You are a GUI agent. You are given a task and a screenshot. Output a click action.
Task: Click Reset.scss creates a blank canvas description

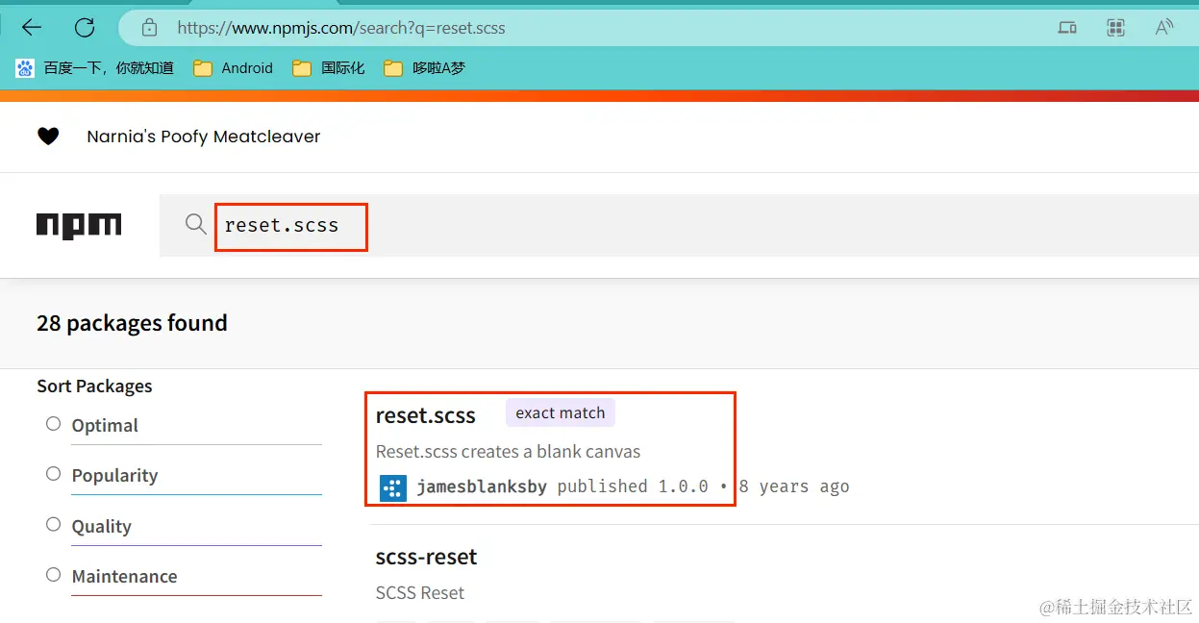(x=508, y=452)
